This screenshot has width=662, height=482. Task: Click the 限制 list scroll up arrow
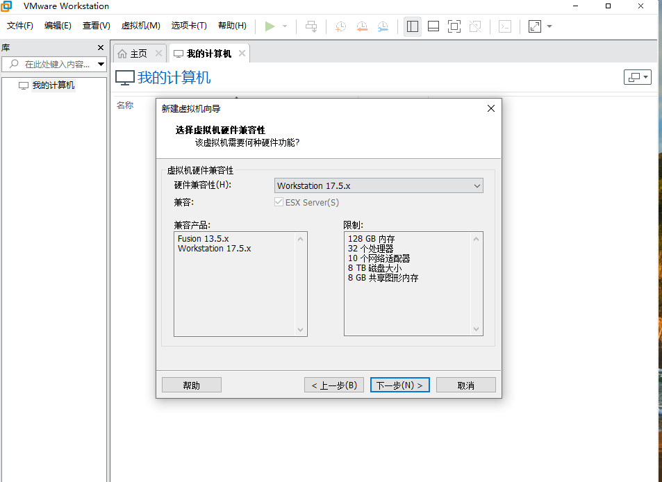point(477,239)
